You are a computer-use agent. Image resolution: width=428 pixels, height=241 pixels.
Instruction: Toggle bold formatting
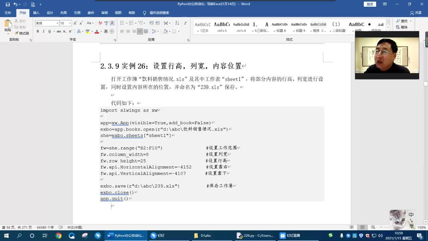click(38, 31)
